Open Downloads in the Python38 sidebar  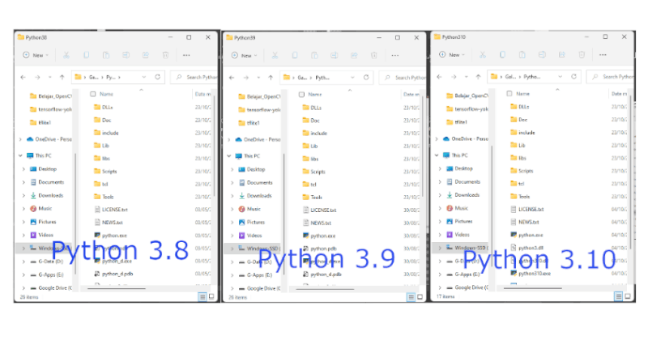[x=47, y=195]
